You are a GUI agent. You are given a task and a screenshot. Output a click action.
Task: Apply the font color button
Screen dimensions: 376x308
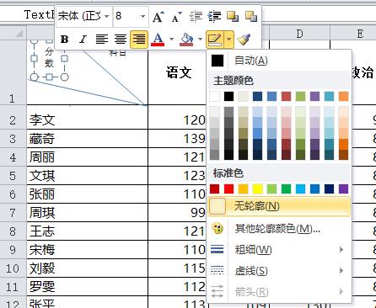tap(158, 40)
